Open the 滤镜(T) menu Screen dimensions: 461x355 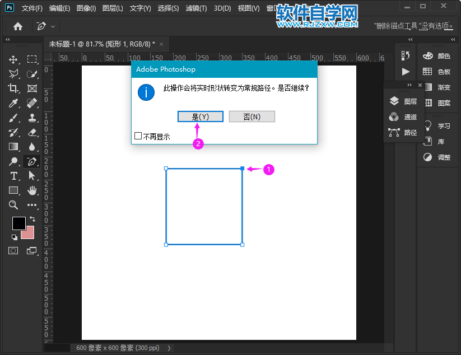coord(196,8)
